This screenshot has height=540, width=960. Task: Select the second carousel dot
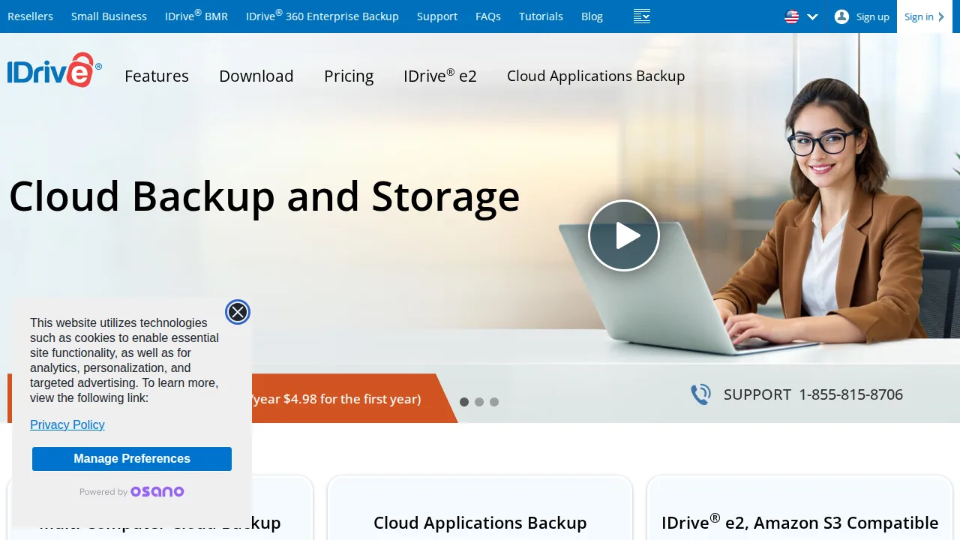pyautogui.click(x=479, y=402)
